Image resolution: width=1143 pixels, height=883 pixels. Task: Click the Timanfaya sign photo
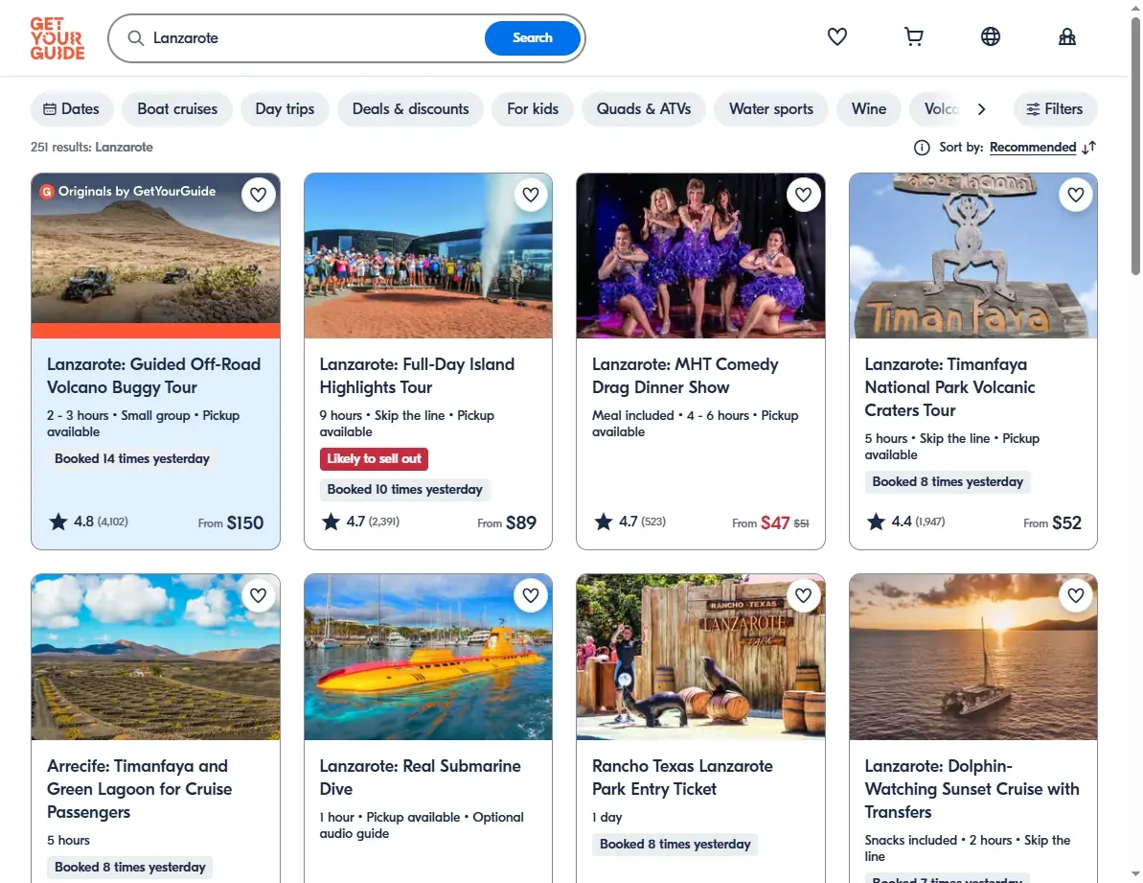pos(973,256)
